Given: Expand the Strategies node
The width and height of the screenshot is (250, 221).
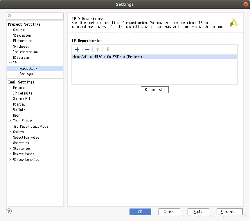Looking at the screenshot, I should [10, 148].
